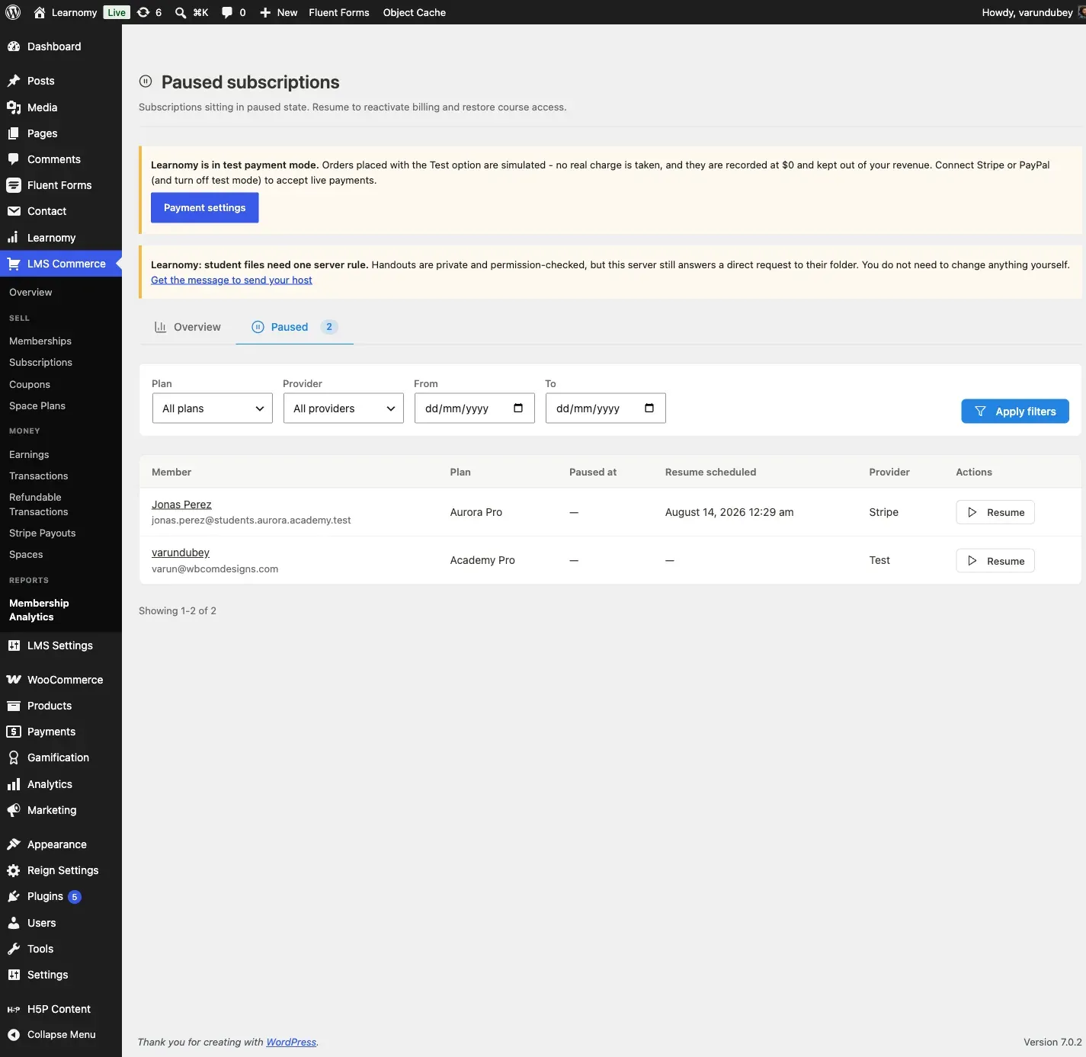
Task: Open Contact in the sidebar
Action: [x=61, y=211]
